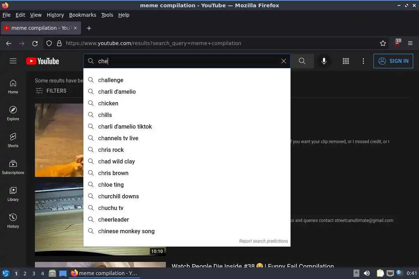419x279 pixels.
Task: Select suggestion 'charli d'amelio'
Action: pos(187,92)
